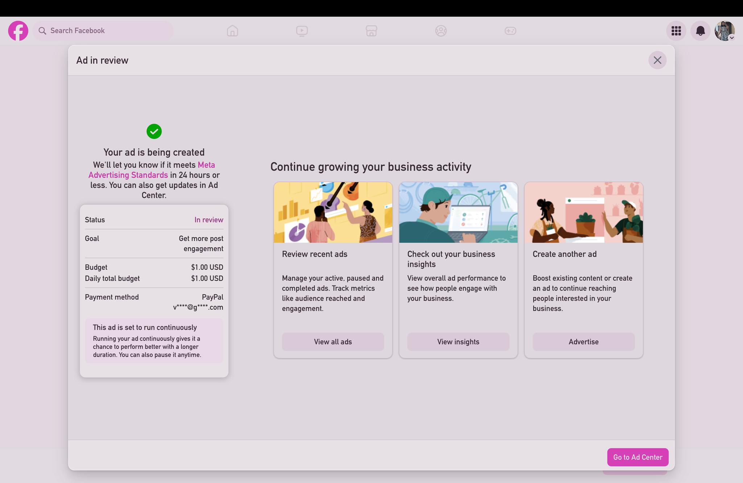Viewport: 743px width, 483px height.
Task: Click the Check out your business insights title
Action: tap(451, 259)
